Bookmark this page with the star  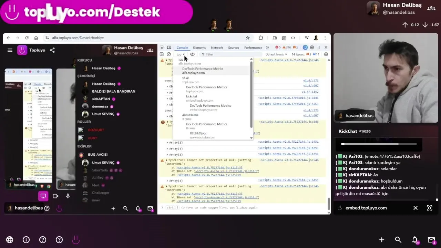click(248, 38)
